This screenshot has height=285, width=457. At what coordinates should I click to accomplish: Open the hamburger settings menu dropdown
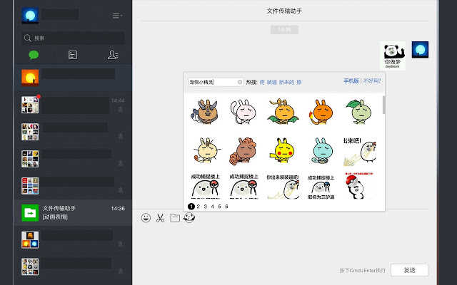(117, 16)
